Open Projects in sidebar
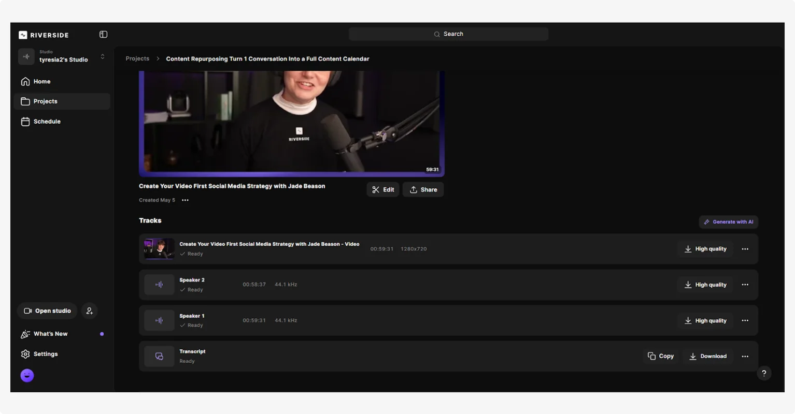The width and height of the screenshot is (795, 414). 62,101
